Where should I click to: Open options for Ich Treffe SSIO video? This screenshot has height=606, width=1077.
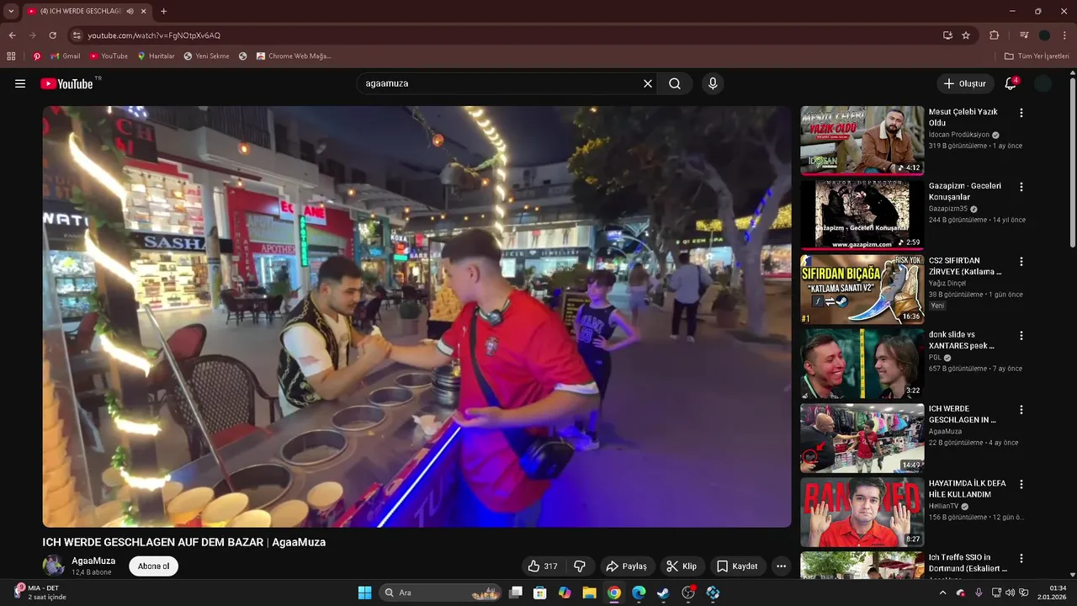tap(1021, 559)
